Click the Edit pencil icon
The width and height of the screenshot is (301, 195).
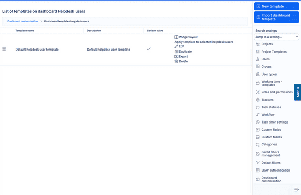coord(176,46)
